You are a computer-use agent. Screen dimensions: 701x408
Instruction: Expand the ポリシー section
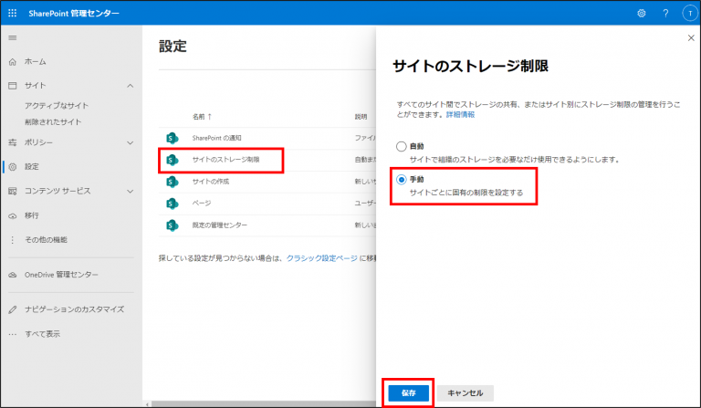click(130, 143)
